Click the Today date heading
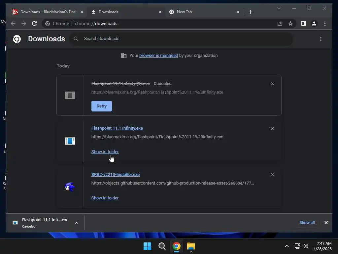338x254 pixels. click(63, 66)
